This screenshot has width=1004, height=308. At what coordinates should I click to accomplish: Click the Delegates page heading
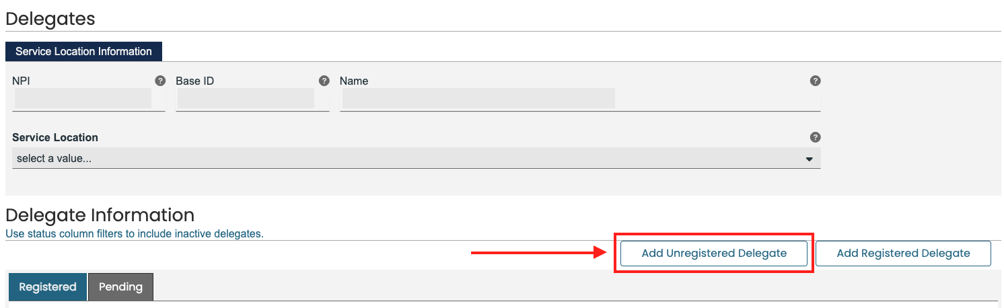pos(50,19)
